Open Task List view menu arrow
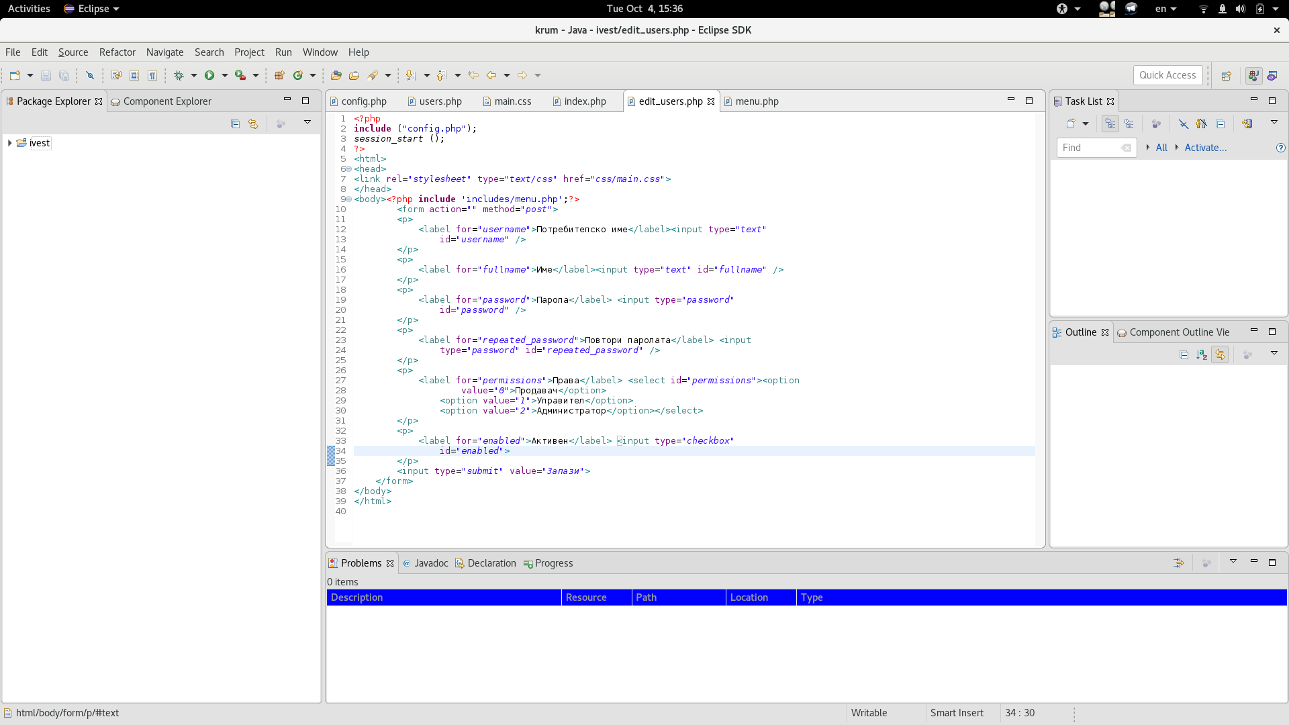Image resolution: width=1289 pixels, height=725 pixels. tap(1274, 122)
